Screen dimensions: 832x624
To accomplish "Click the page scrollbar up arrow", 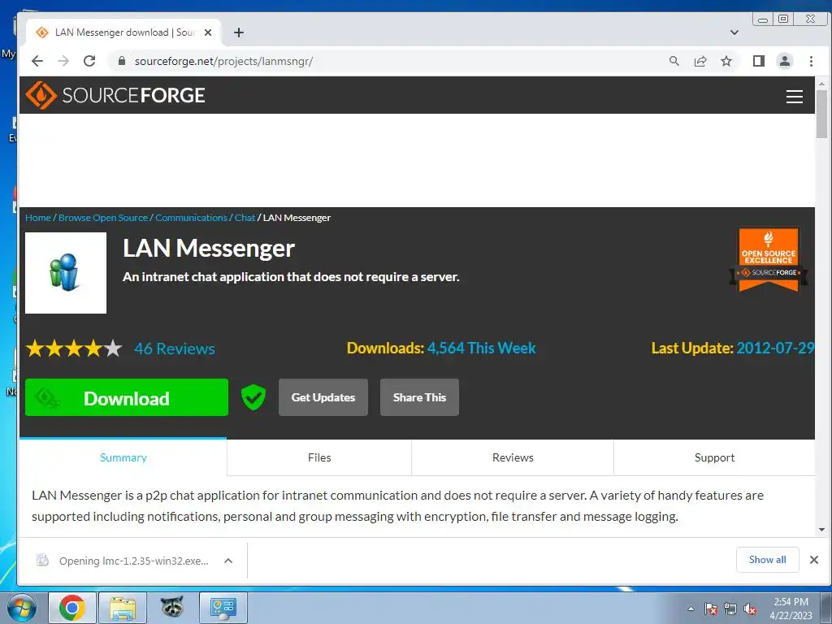I will (821, 84).
